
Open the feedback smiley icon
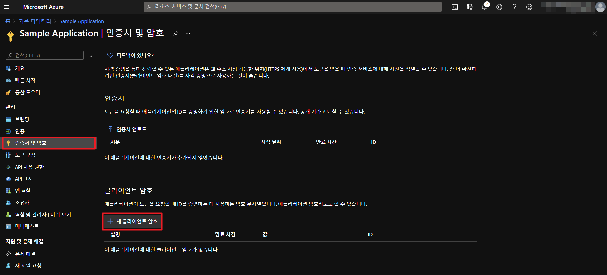coord(529,7)
